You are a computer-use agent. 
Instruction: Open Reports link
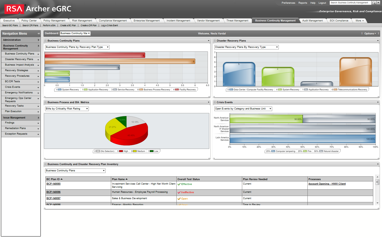tap(303, 3)
